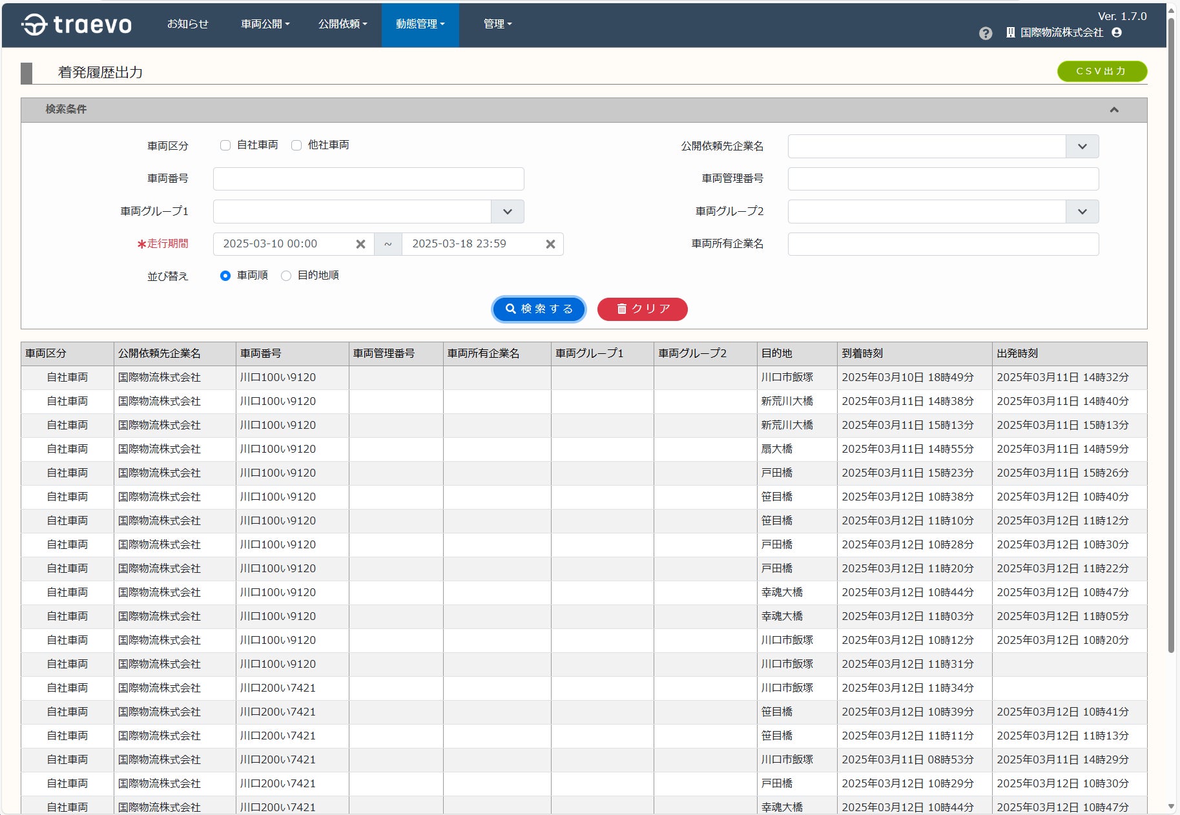Collapse the 検索条件 panel with chevron

[1113, 110]
